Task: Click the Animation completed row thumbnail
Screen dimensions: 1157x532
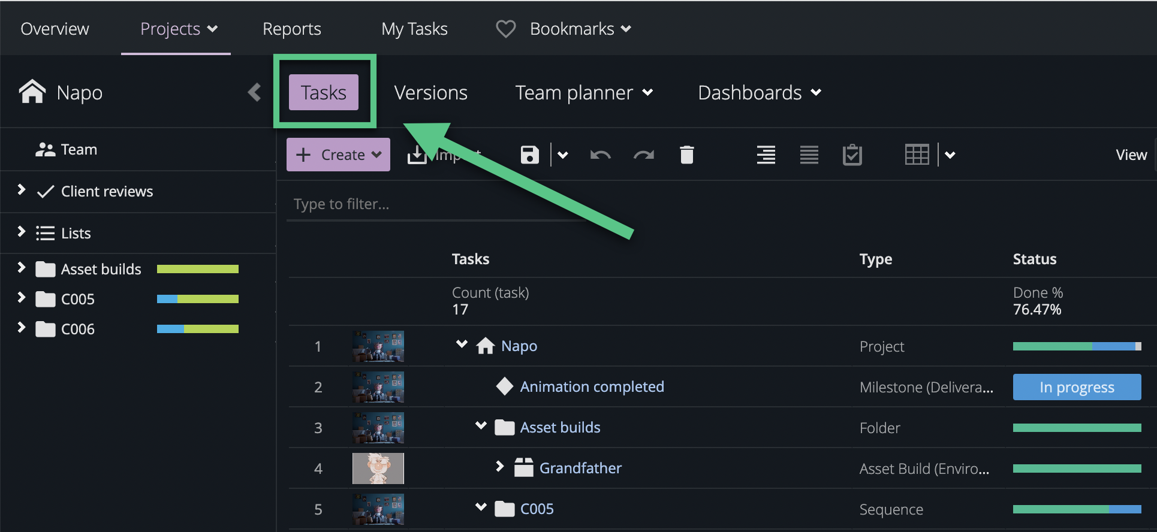Action: 378,387
